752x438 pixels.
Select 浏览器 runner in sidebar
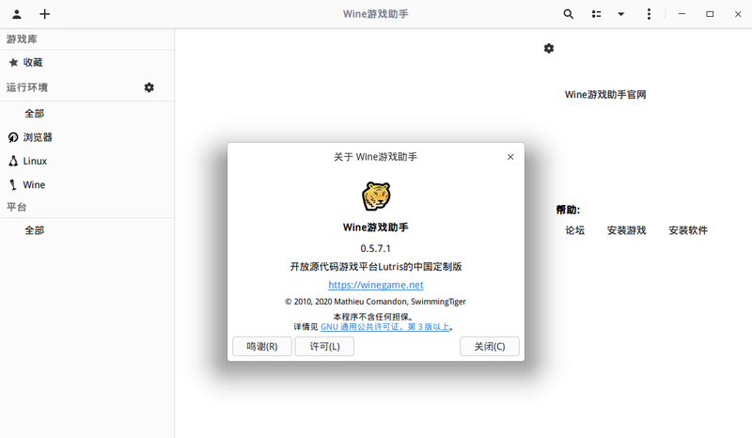pyautogui.click(x=38, y=137)
